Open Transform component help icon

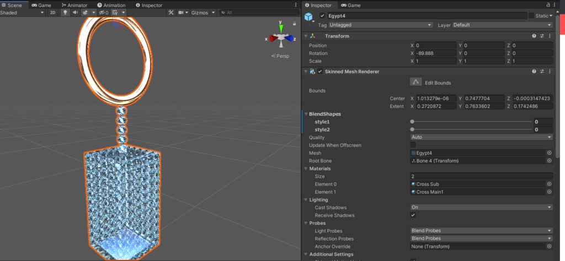pos(534,36)
